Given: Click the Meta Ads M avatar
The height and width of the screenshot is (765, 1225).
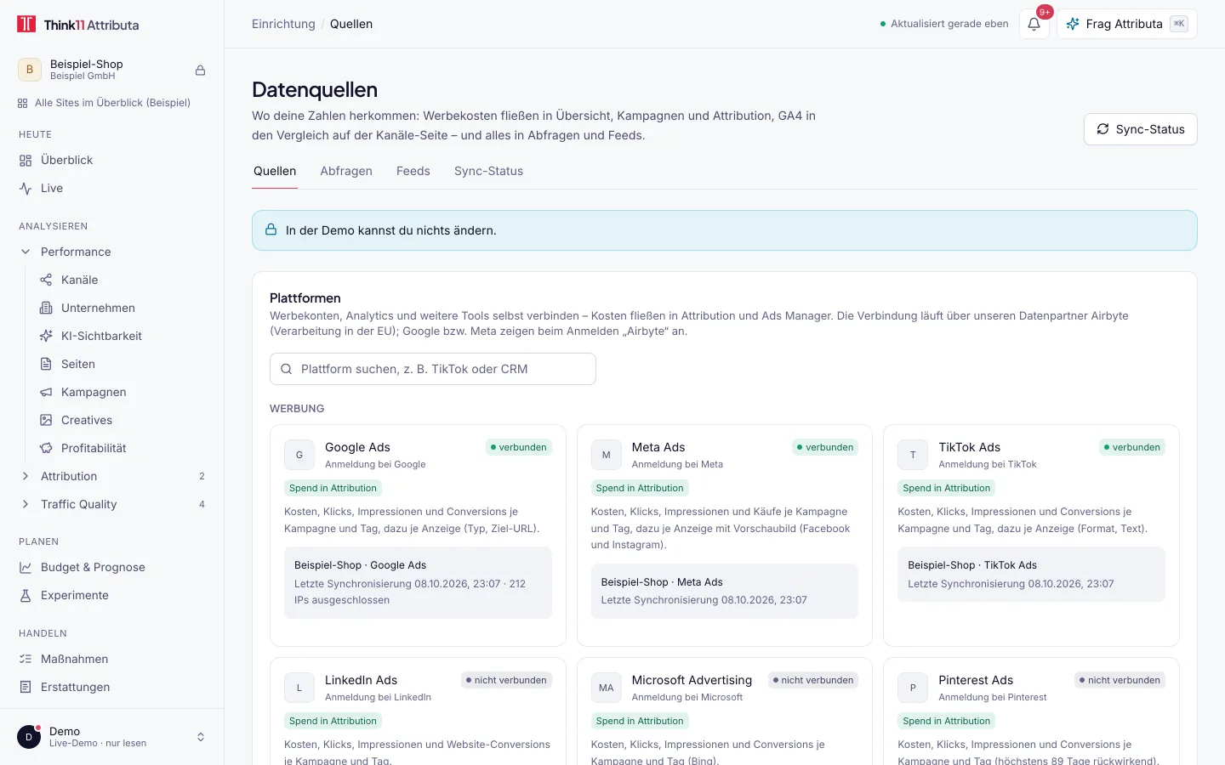Looking at the screenshot, I should 607,455.
